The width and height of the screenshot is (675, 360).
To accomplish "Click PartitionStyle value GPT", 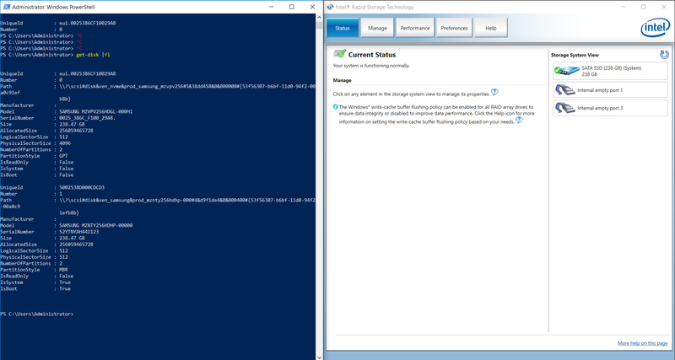I will click(x=63, y=156).
